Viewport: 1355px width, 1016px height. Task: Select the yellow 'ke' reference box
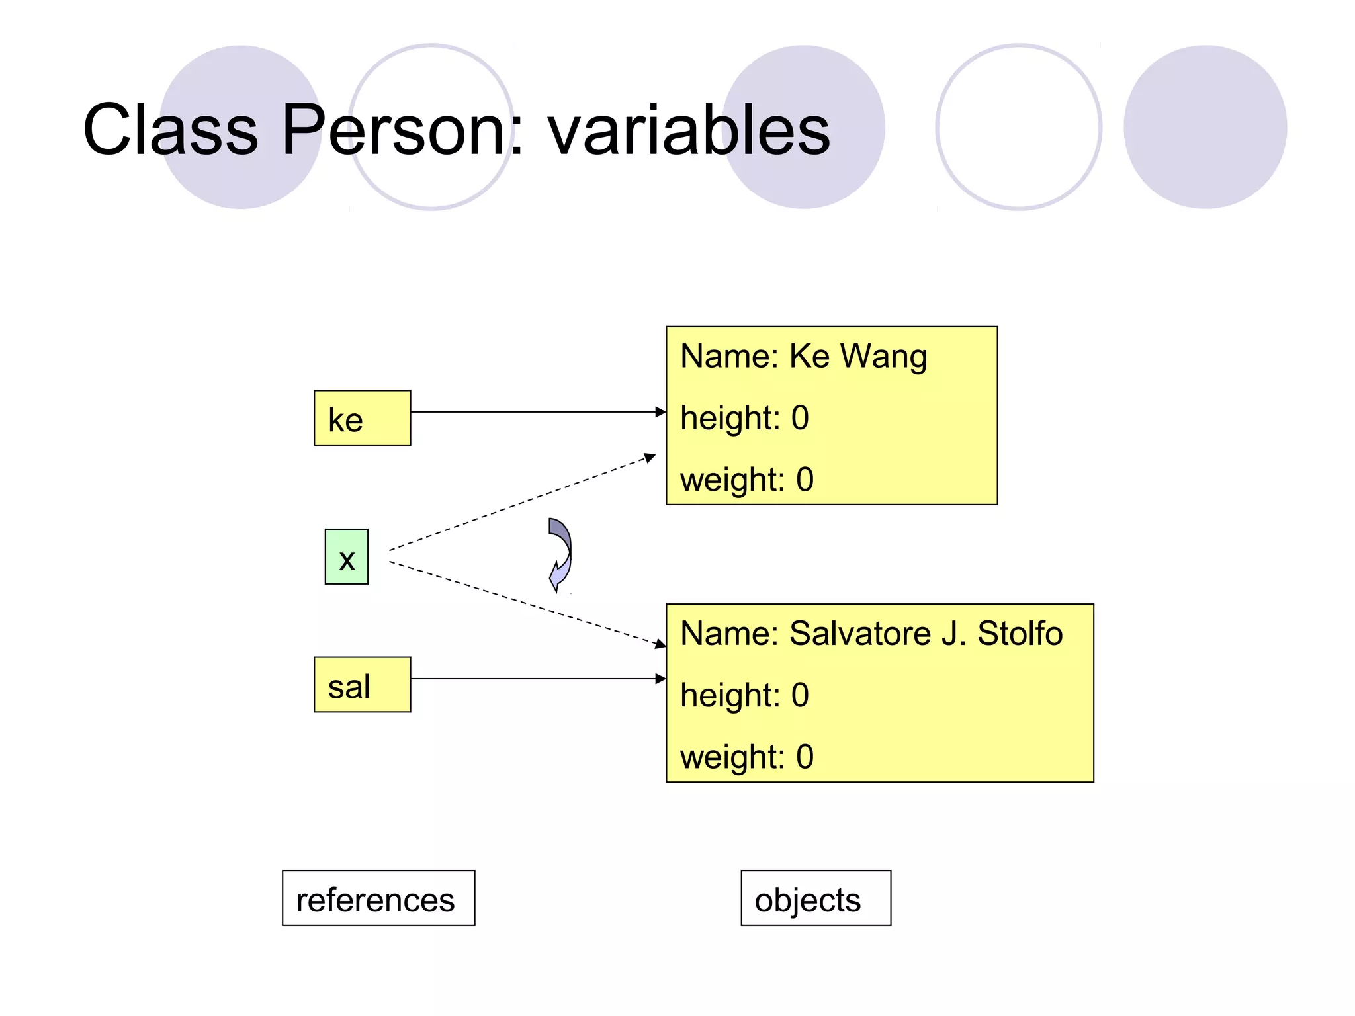pos(362,418)
